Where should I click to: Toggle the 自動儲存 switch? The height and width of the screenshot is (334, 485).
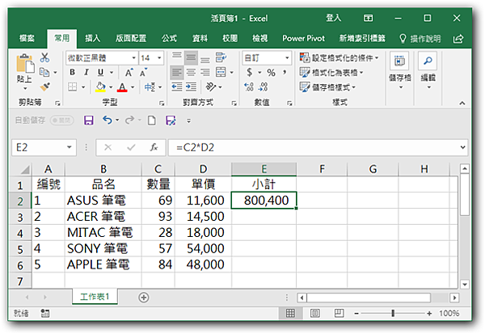[x=62, y=120]
